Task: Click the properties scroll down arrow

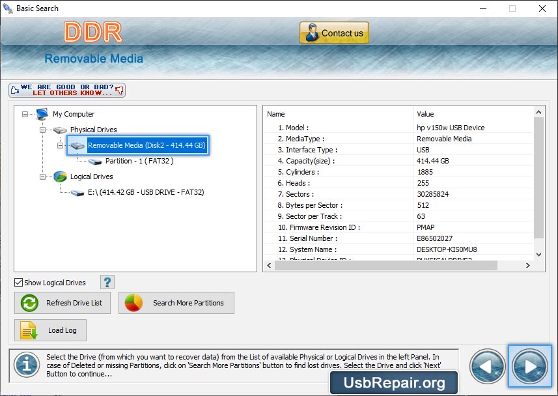Action: pos(538,255)
